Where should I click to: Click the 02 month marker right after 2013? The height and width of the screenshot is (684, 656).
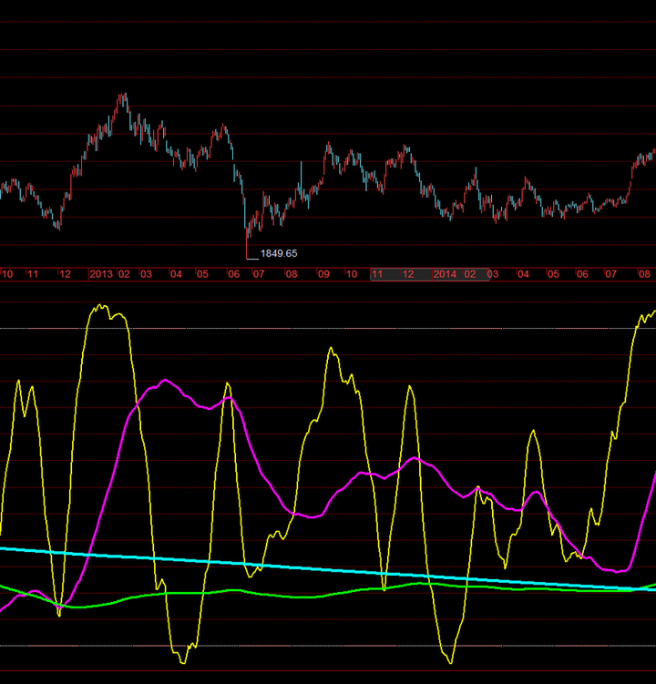pyautogui.click(x=125, y=274)
